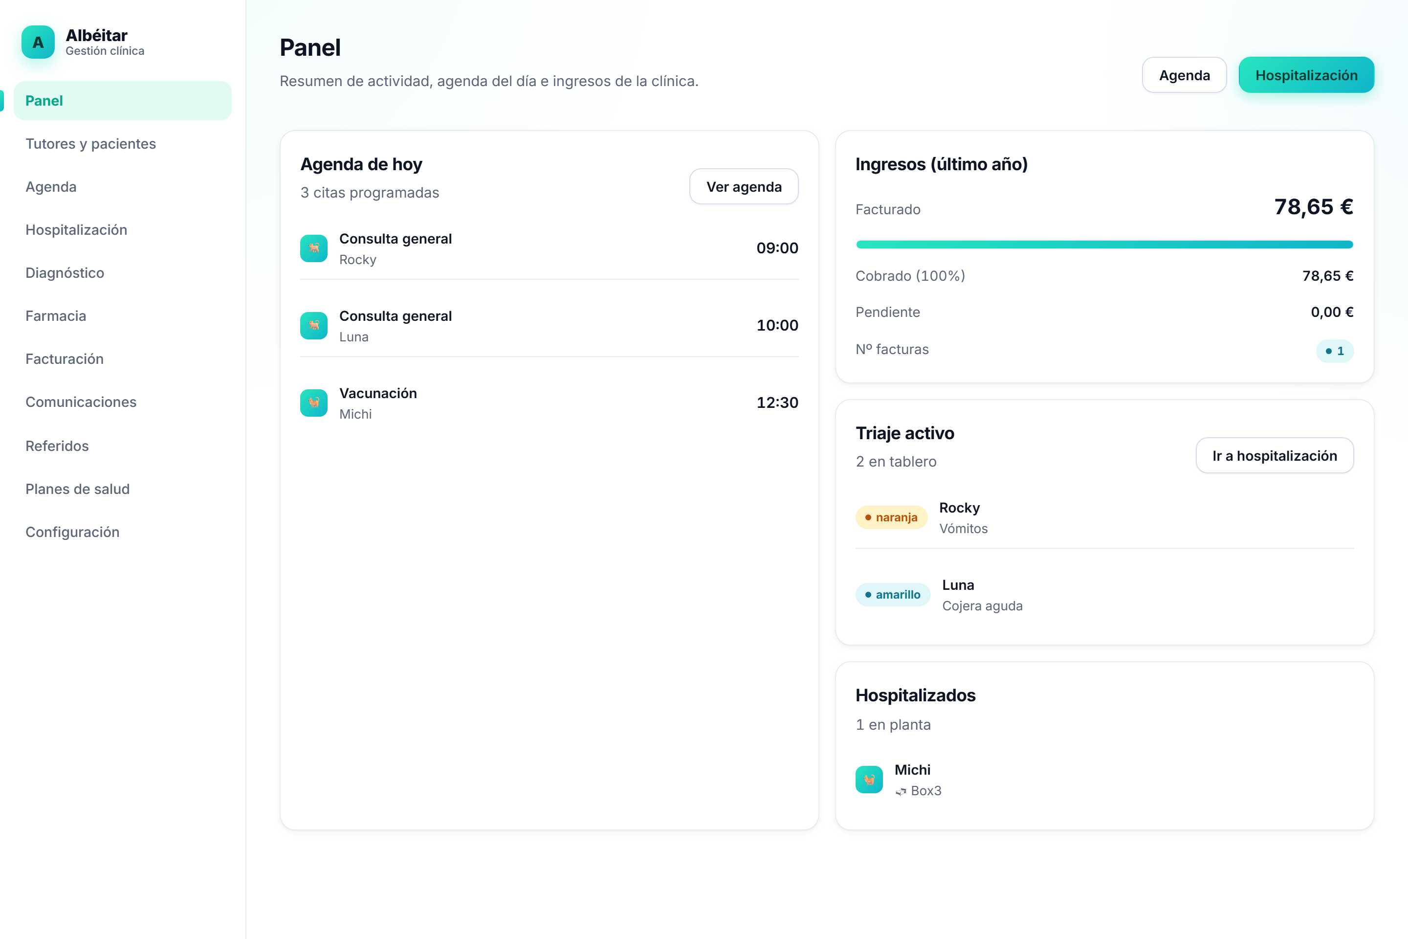Click the amarillo triage badge
This screenshot has width=1408, height=939.
pos(893,595)
